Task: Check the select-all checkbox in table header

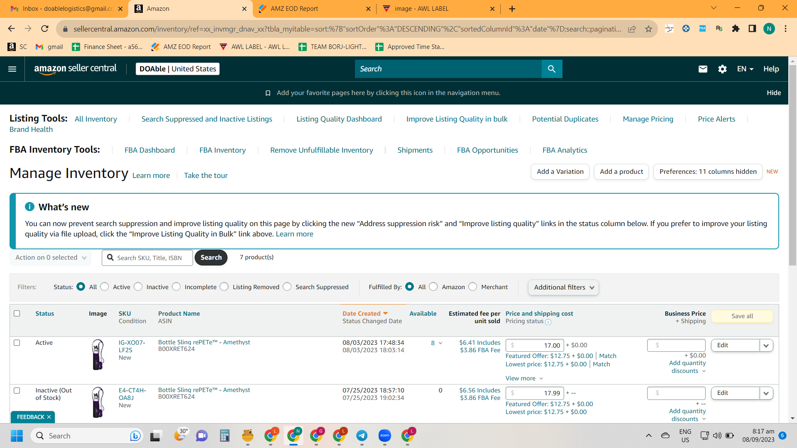Action: click(x=17, y=313)
